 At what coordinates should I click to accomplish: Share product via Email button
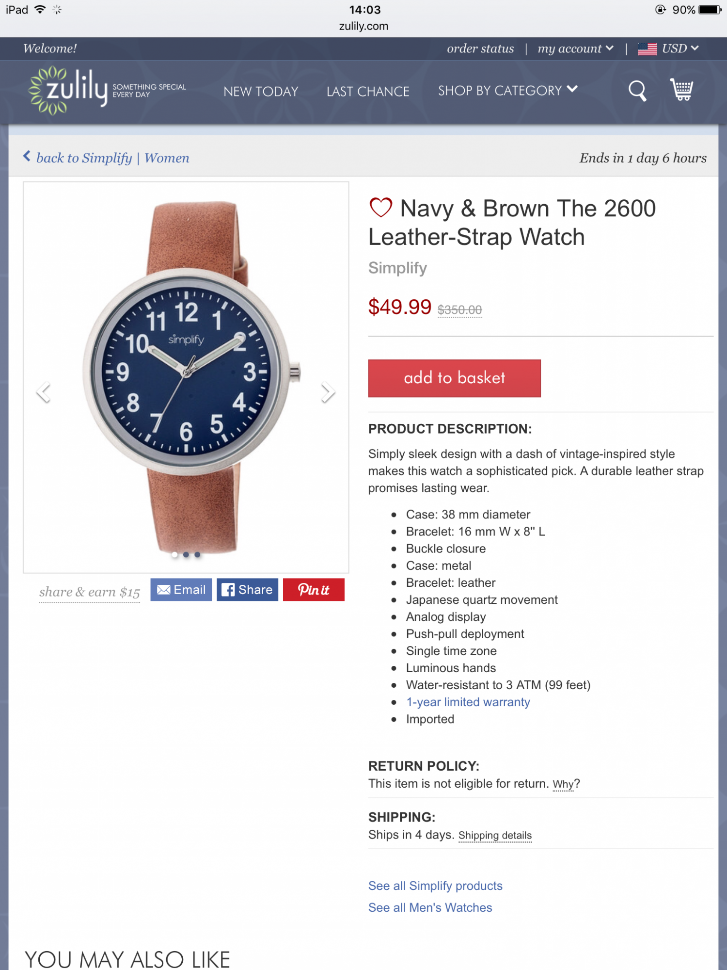pos(181,590)
